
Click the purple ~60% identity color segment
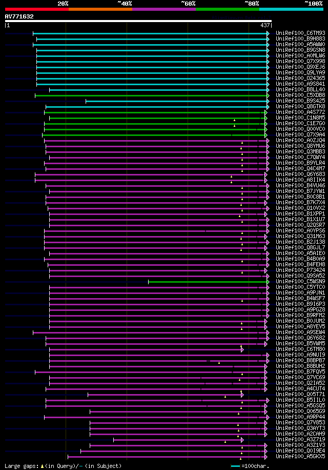point(164,9)
